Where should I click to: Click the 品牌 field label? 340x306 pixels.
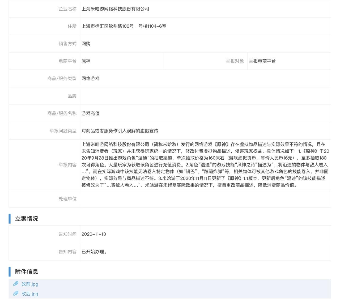(x=72, y=96)
